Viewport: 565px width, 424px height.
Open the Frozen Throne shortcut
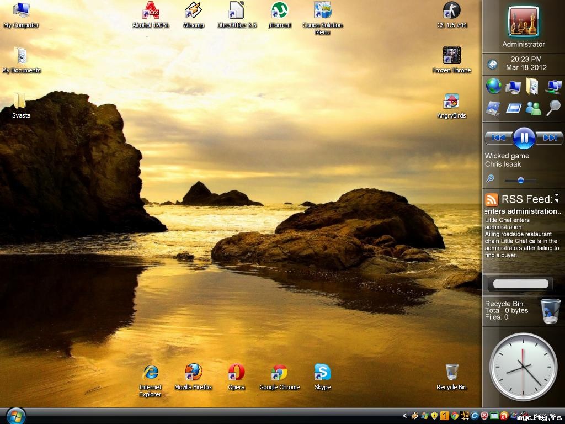[x=451, y=56]
